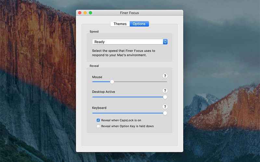Click the 'Select the speed' description text
Viewport: 260px width, 162px height.
pos(123,53)
